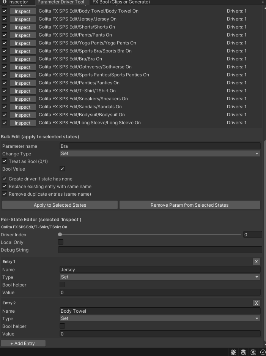Click the Driver Index slider handle
266x356 pixels.
pos(60,234)
